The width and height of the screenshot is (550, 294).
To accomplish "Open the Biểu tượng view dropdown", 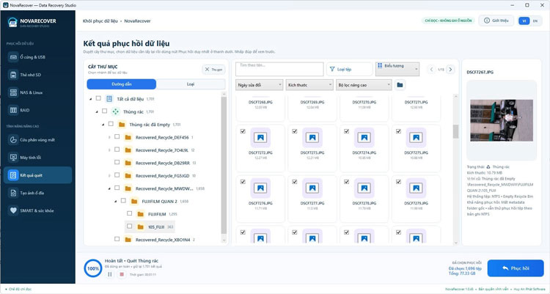I will (397, 69).
